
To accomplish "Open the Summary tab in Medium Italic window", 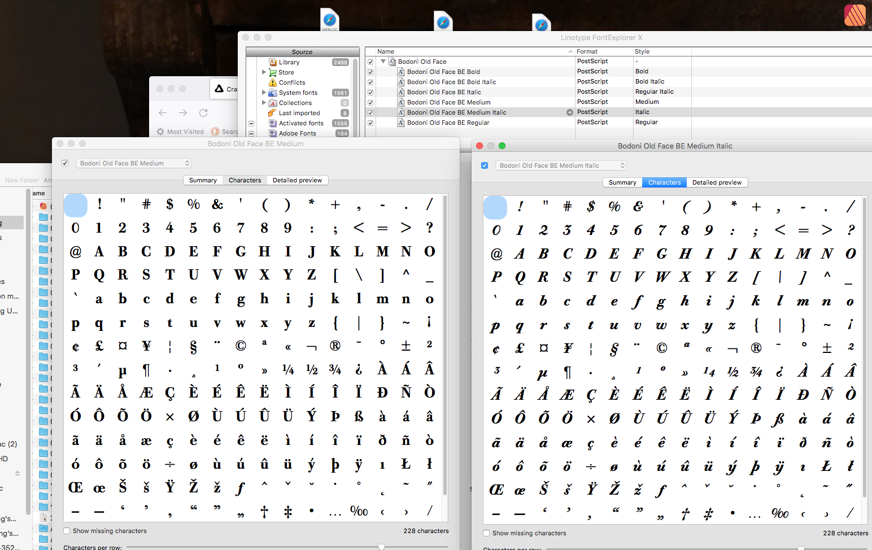I will pos(622,182).
